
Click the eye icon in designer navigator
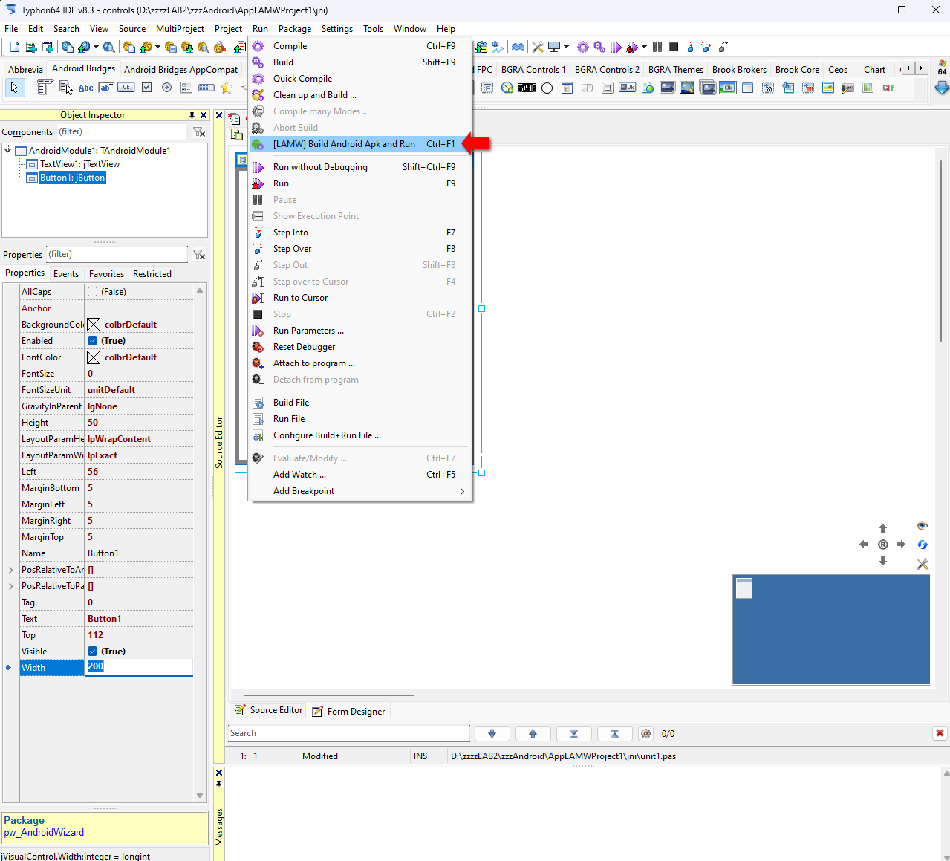coord(923,526)
